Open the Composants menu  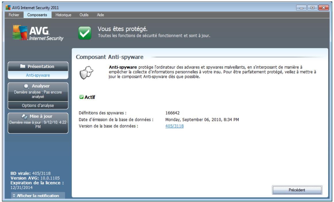pyautogui.click(x=37, y=15)
